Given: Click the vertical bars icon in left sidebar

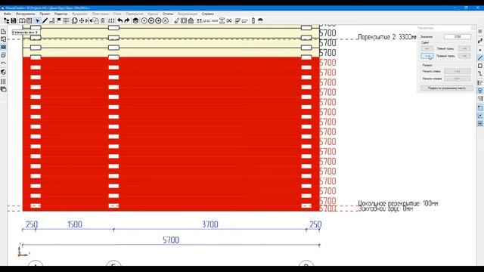Looking at the screenshot, I should [3, 82].
